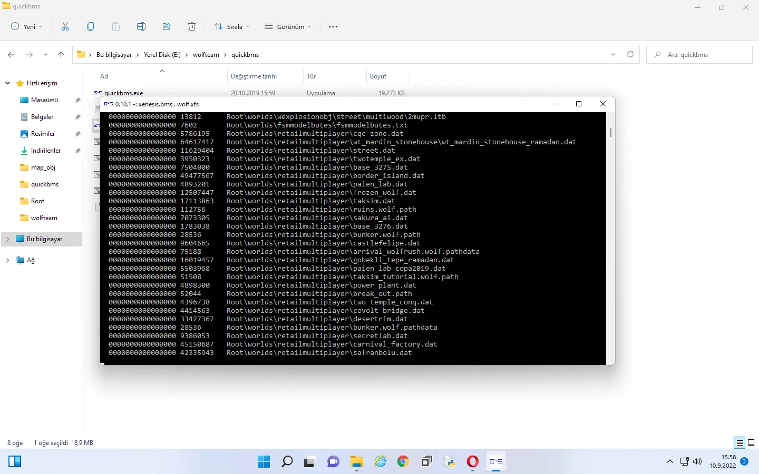
Task: Switch to large thumbnails view toggle
Action: [x=751, y=442]
